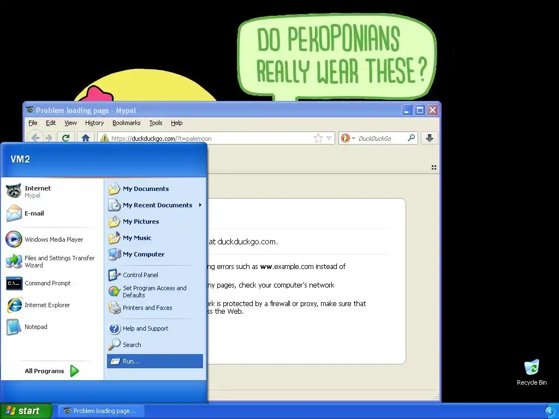Open Set Program Access and Defaults
The height and width of the screenshot is (419, 559).
155,291
